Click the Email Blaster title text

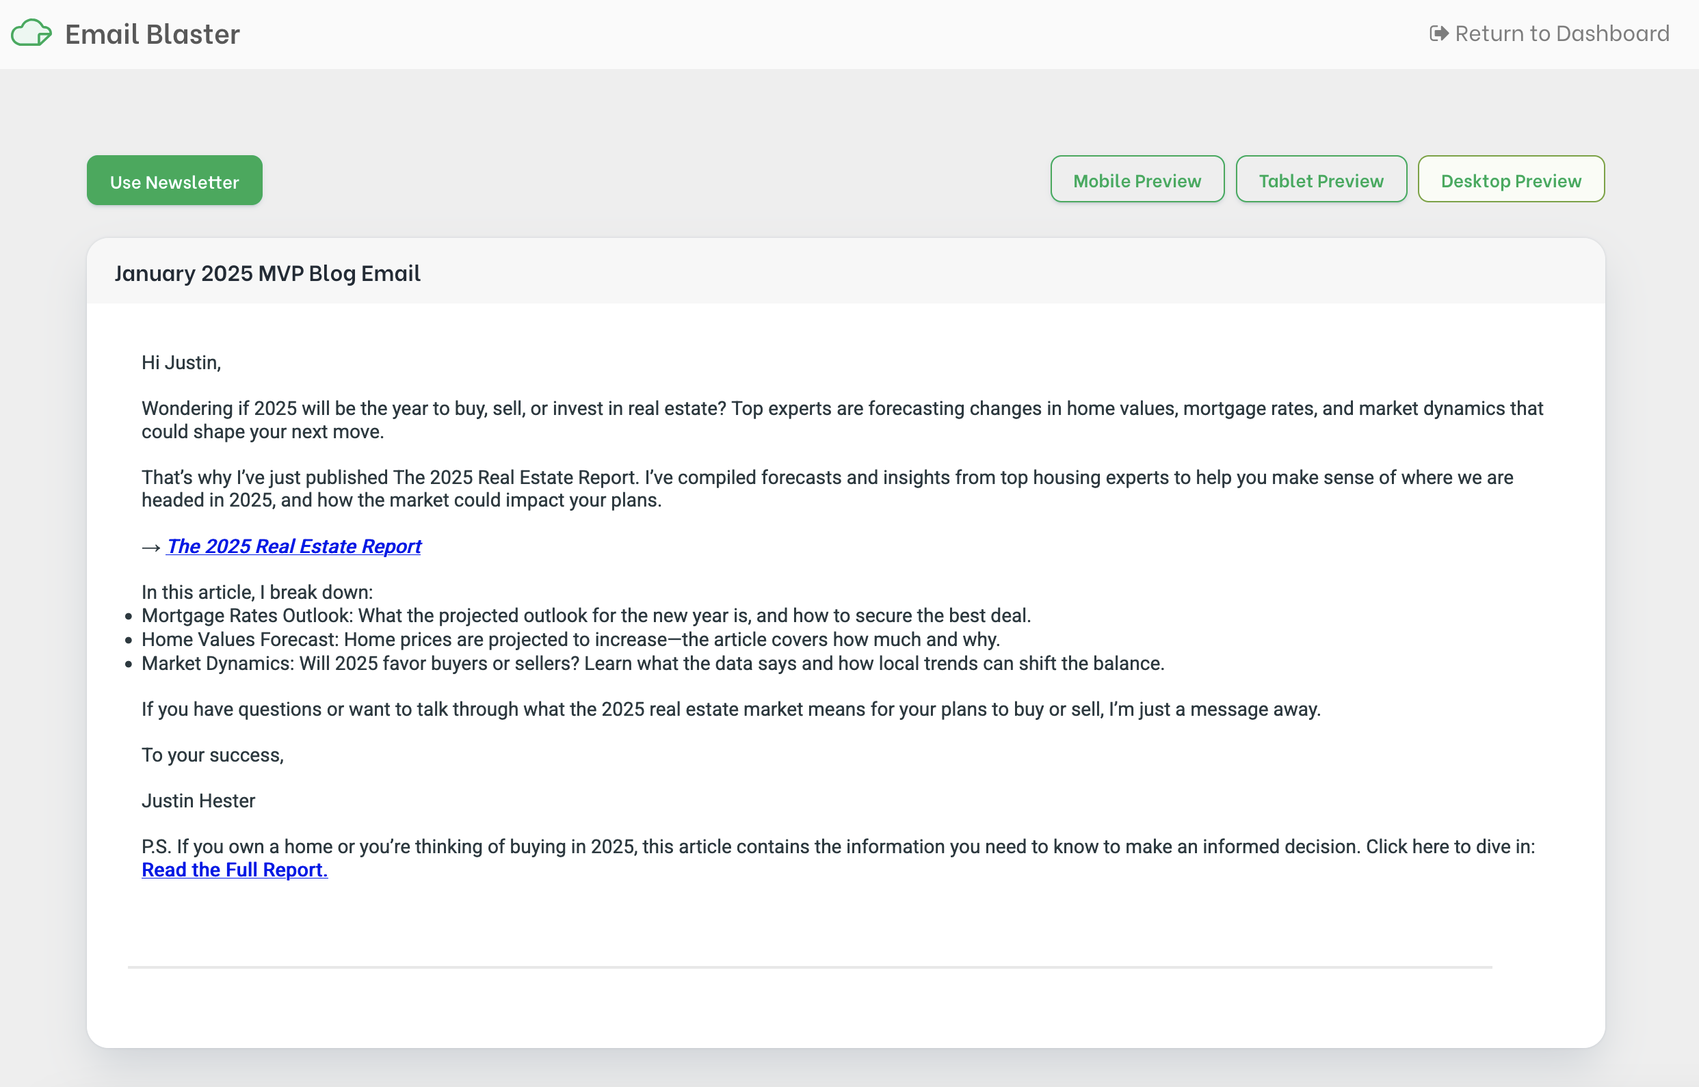[153, 34]
